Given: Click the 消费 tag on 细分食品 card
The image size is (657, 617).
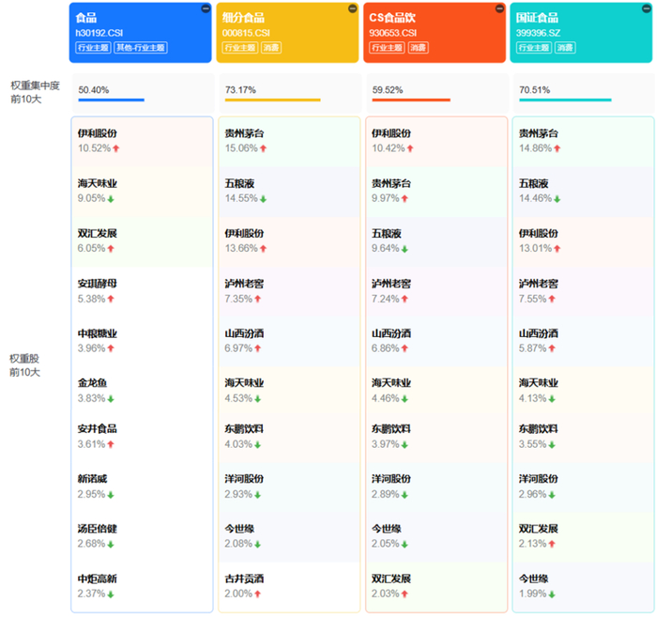Looking at the screenshot, I should pos(271,47).
